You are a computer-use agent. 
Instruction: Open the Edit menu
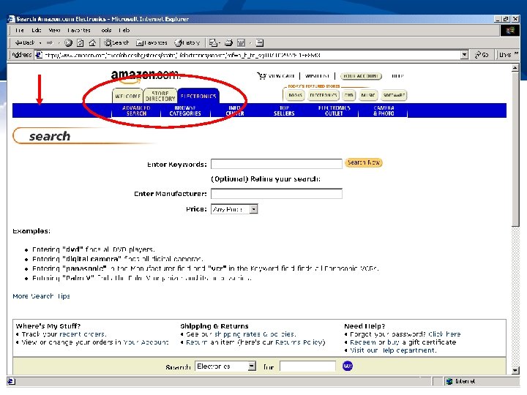[x=37, y=30]
